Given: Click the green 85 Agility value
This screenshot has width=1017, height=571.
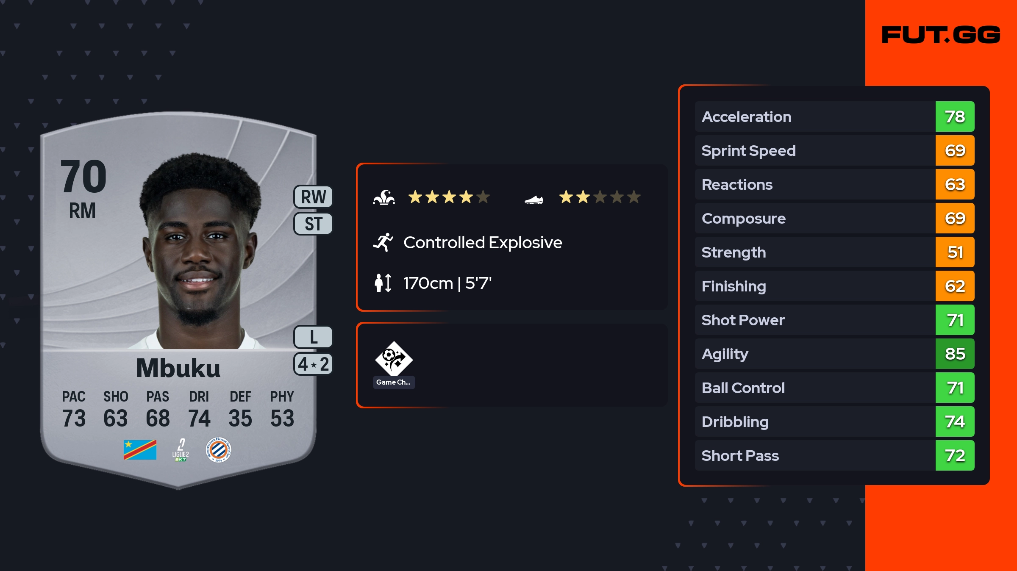Looking at the screenshot, I should click(x=955, y=354).
